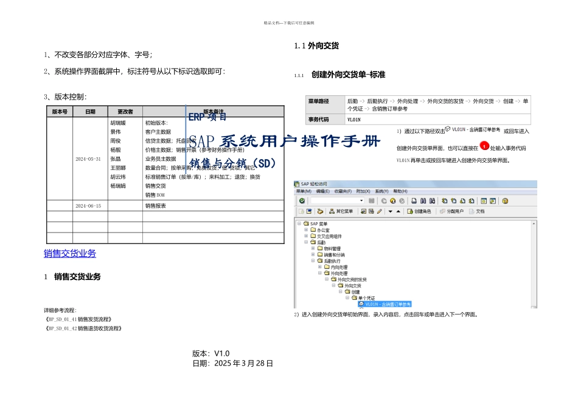The height and width of the screenshot is (408, 578).
Task: Click the 版本: V1.0 text
Action: (211, 353)
